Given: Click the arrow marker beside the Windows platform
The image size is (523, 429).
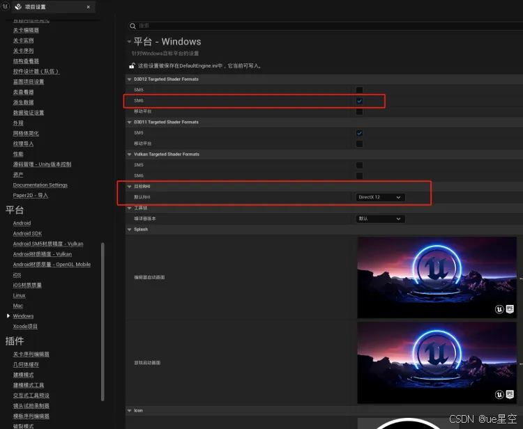Looking at the screenshot, I should point(8,315).
